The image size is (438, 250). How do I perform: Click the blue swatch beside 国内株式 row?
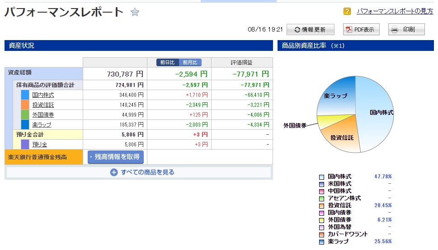25,95
